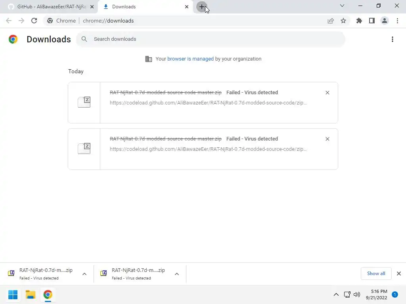Open Chrome's three-dot main menu
Viewport: 406px width, 304px height.
pos(397,21)
